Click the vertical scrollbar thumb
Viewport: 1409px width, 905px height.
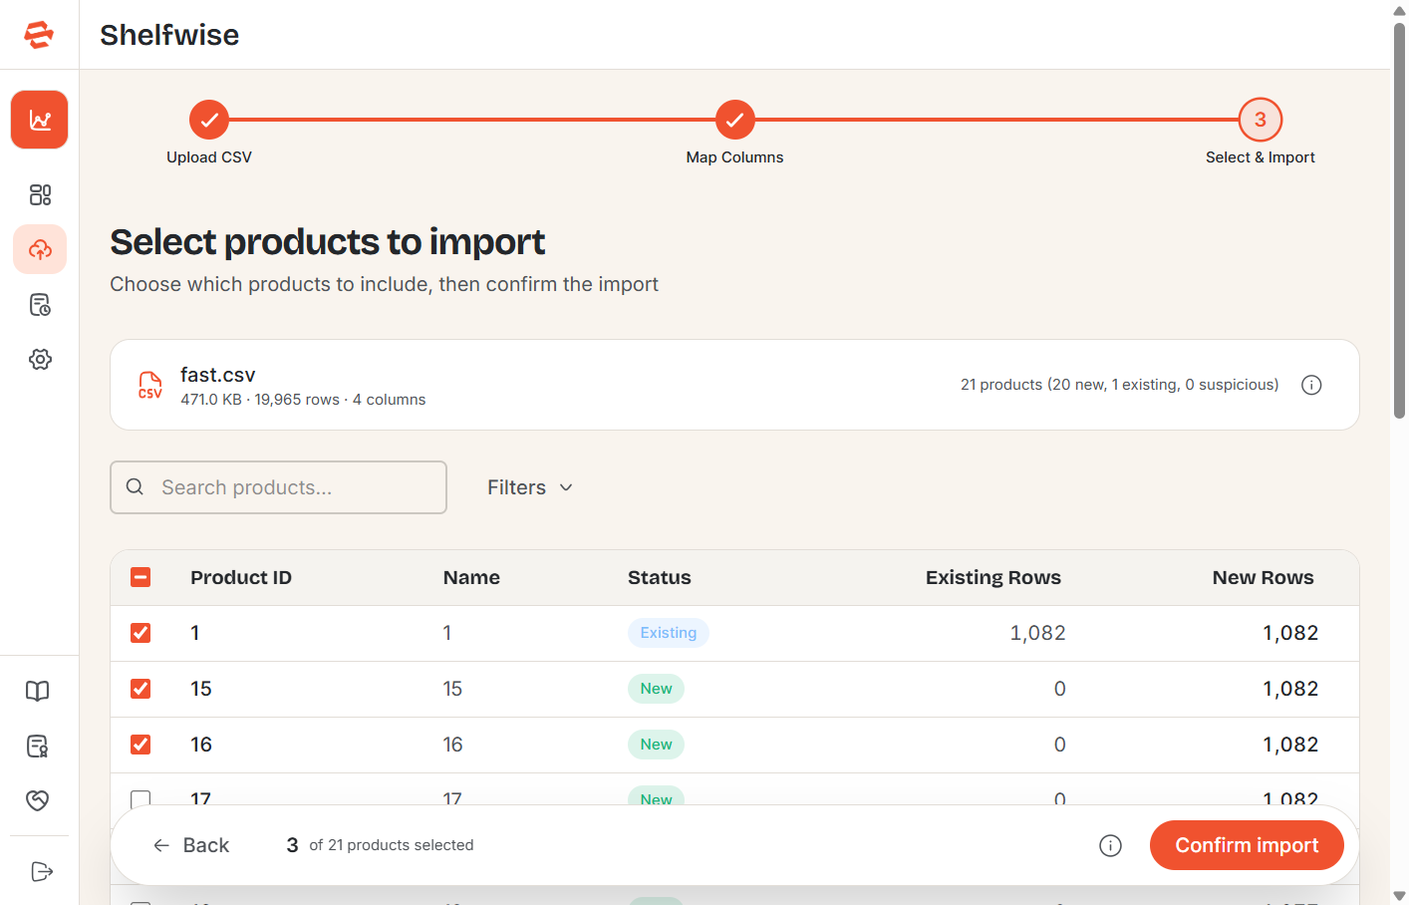1399,219
